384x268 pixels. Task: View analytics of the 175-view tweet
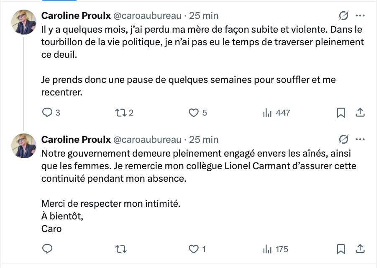(267, 249)
